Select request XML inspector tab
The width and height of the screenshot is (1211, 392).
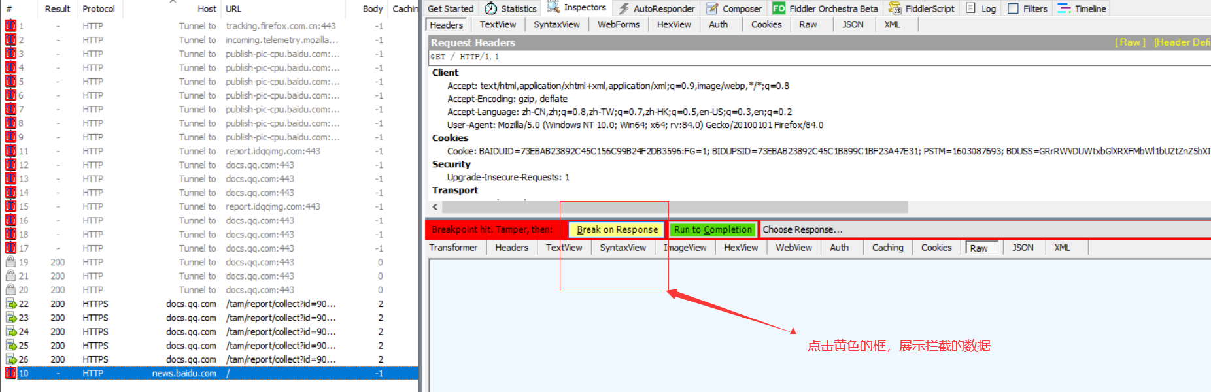point(892,24)
